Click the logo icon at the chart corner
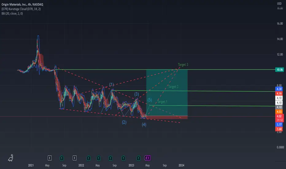The image size is (286, 169). (10, 158)
